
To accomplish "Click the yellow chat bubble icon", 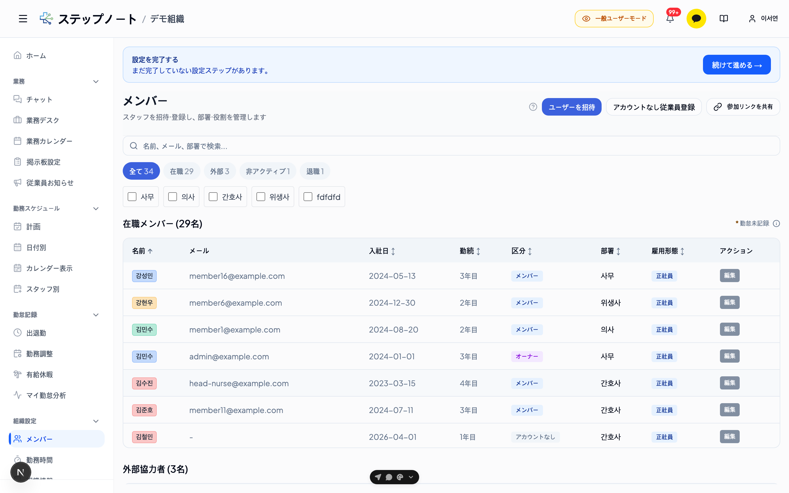I will [696, 19].
